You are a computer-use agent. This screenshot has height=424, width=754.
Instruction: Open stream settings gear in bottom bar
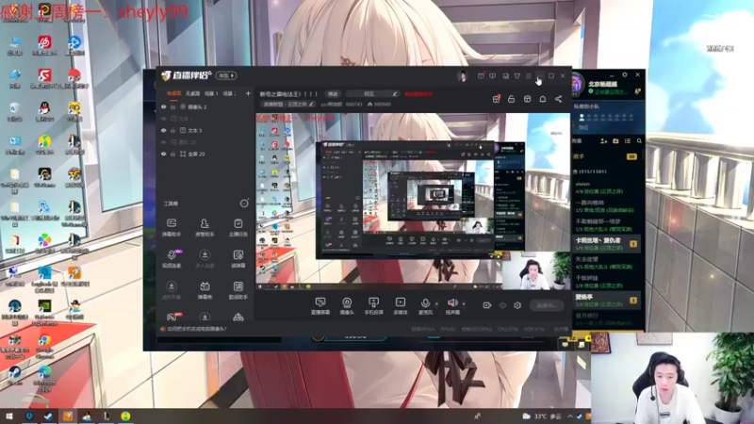tap(517, 305)
